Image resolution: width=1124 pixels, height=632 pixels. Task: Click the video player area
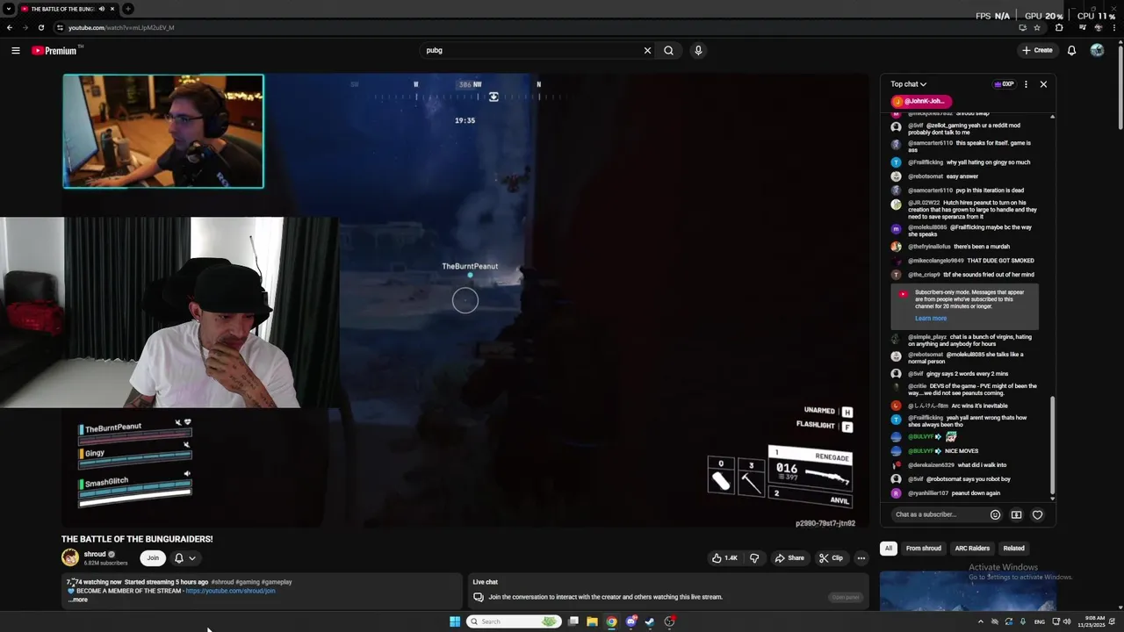(465, 300)
